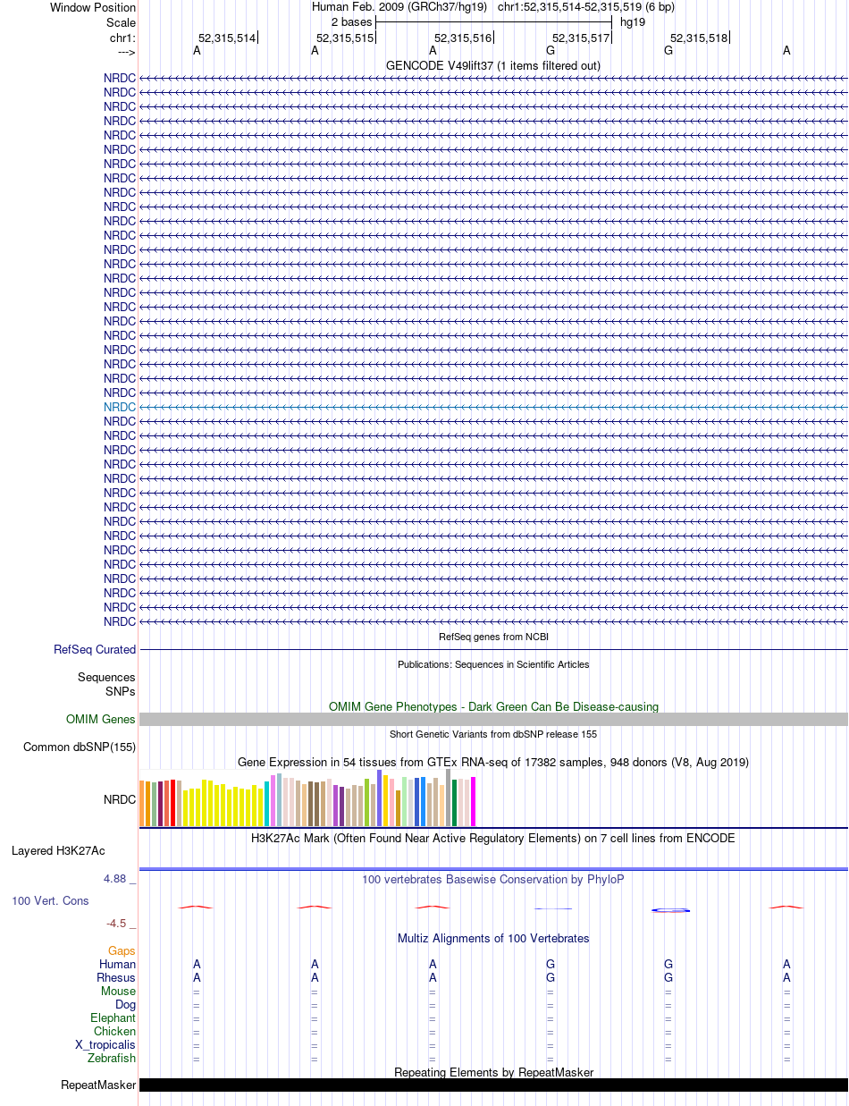Click 'Multiz Alignments of 100 Vertebrates' title
The image size is (849, 1106).
coord(493,939)
